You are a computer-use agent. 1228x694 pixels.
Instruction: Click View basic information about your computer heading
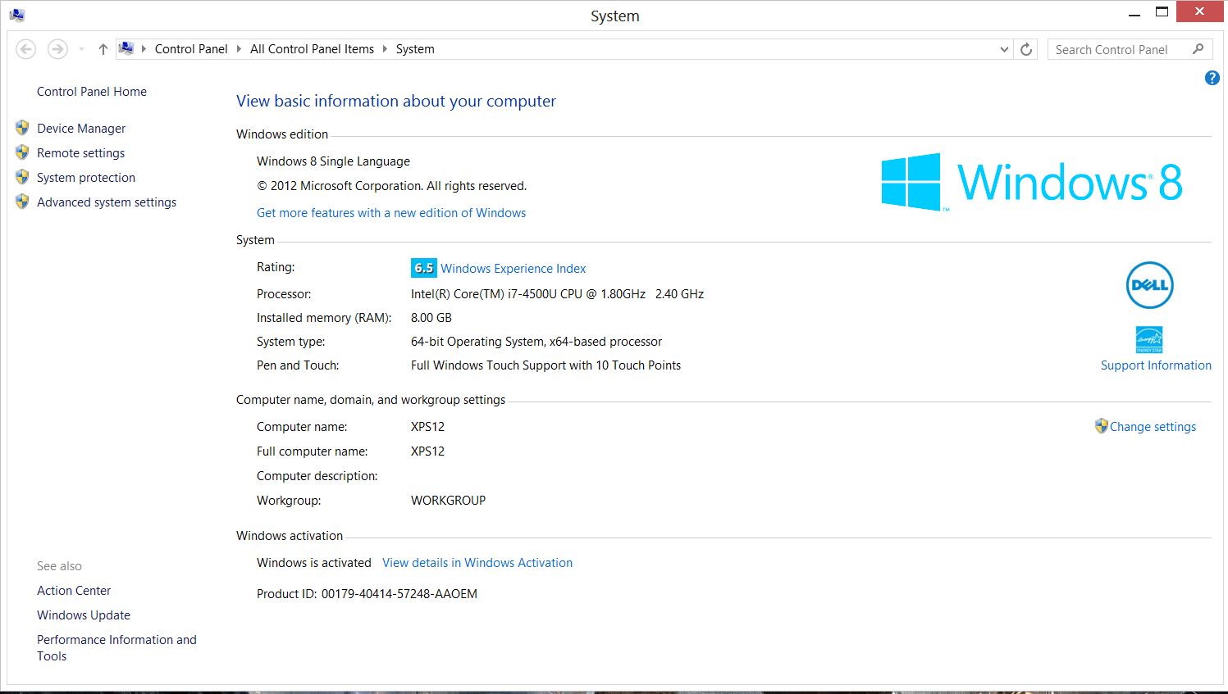396,102
